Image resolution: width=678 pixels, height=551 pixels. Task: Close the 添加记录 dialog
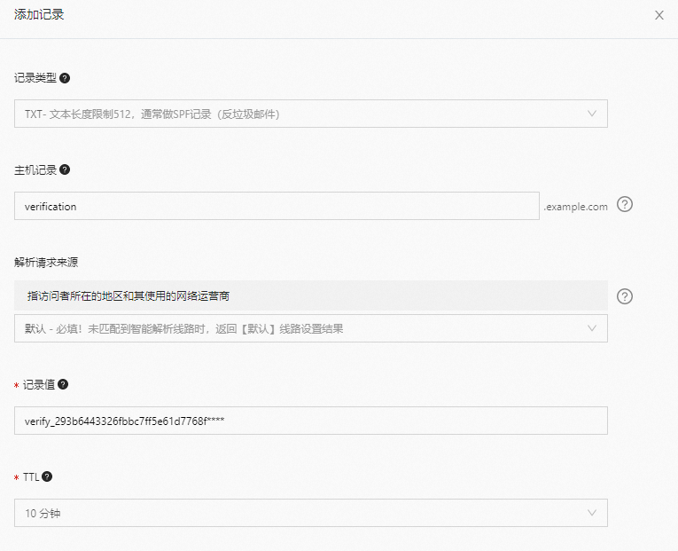(659, 15)
